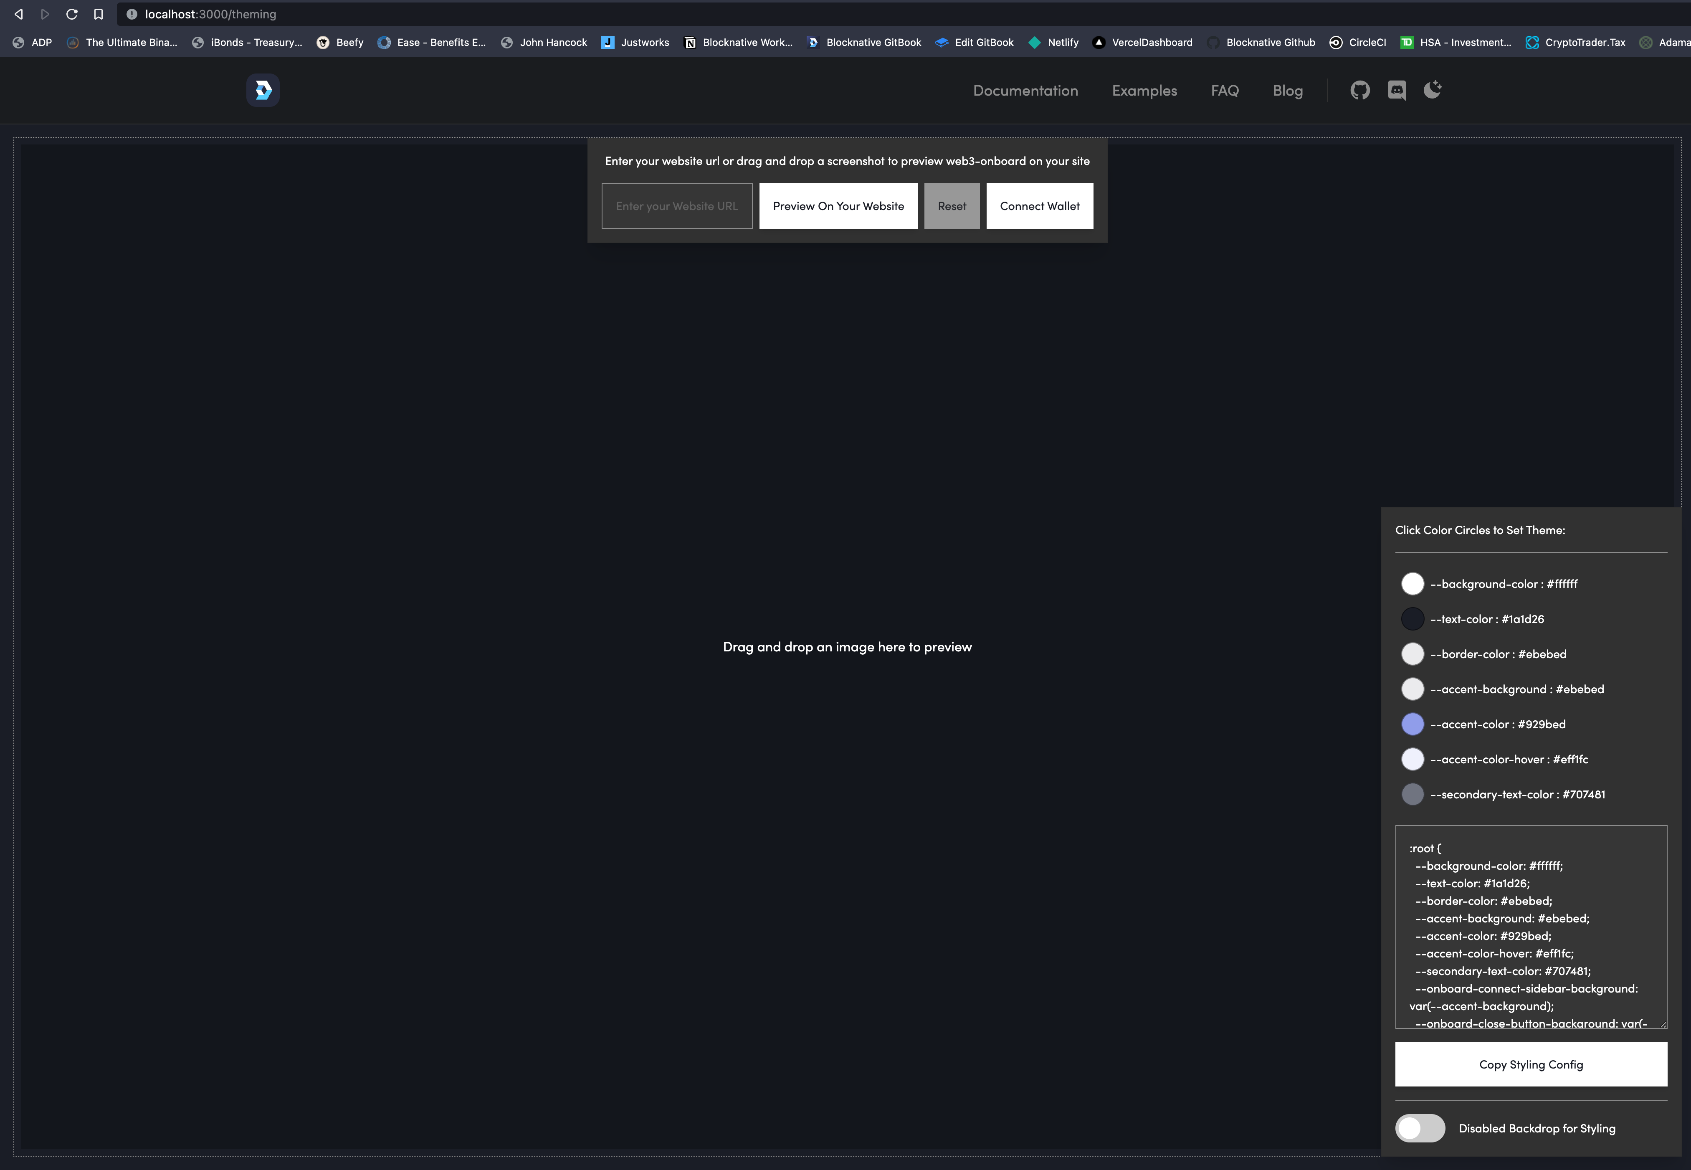Open the Documentation nav item
Viewport: 1691px width, 1170px height.
[1025, 91]
